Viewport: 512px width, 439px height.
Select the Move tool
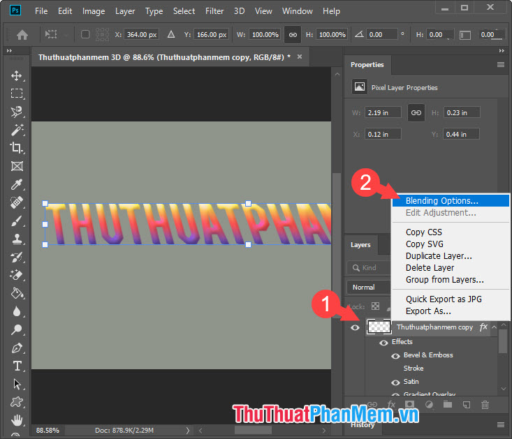(17, 76)
